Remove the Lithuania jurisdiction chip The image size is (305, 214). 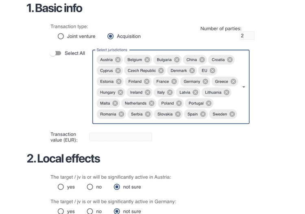pos(227,92)
